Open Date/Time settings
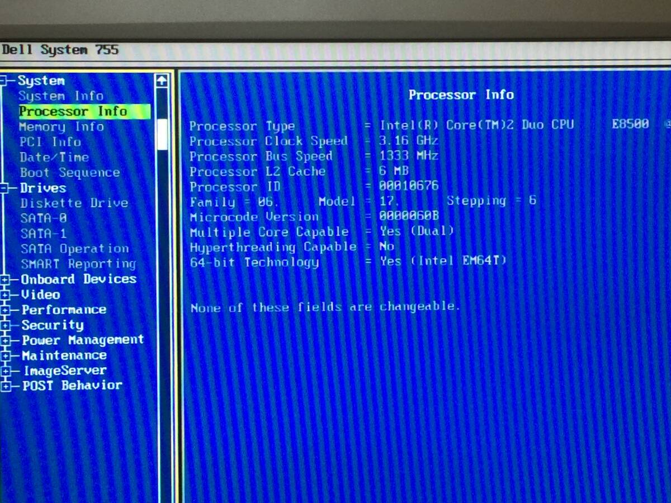671x503 pixels. [x=54, y=158]
